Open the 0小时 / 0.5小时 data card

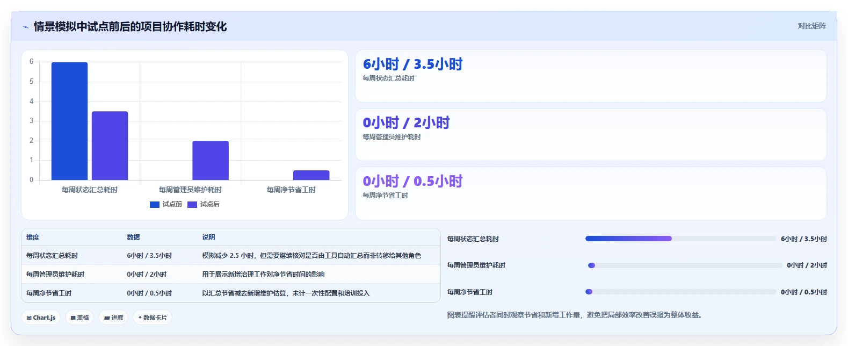coord(591,193)
